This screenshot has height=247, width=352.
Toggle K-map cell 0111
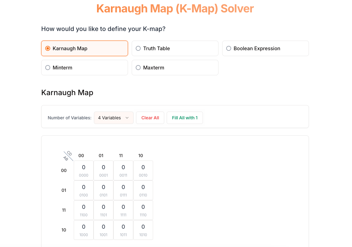[123, 190]
